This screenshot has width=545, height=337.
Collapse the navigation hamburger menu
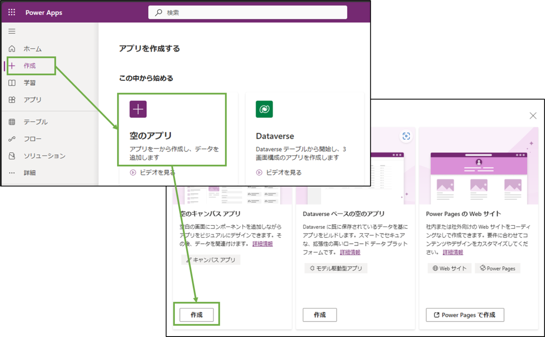12,31
